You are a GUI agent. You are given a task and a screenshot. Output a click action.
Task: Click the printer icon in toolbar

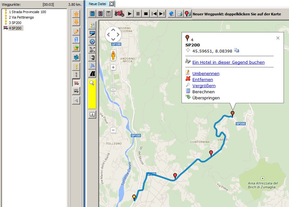click(x=180, y=14)
